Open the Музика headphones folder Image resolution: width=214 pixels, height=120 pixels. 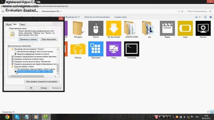click(78, 50)
